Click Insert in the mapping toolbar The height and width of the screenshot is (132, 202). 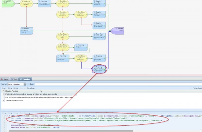[x=4, y=88]
